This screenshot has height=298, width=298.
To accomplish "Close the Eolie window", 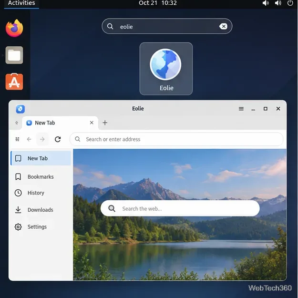I will point(278,109).
